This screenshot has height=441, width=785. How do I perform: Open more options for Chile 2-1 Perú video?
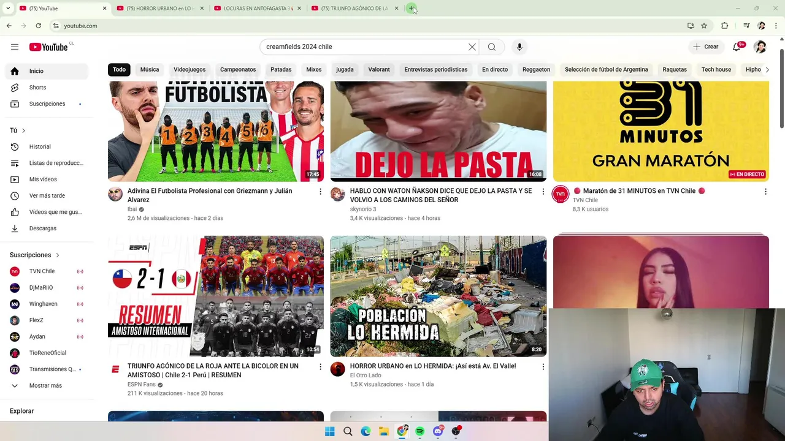click(320, 367)
